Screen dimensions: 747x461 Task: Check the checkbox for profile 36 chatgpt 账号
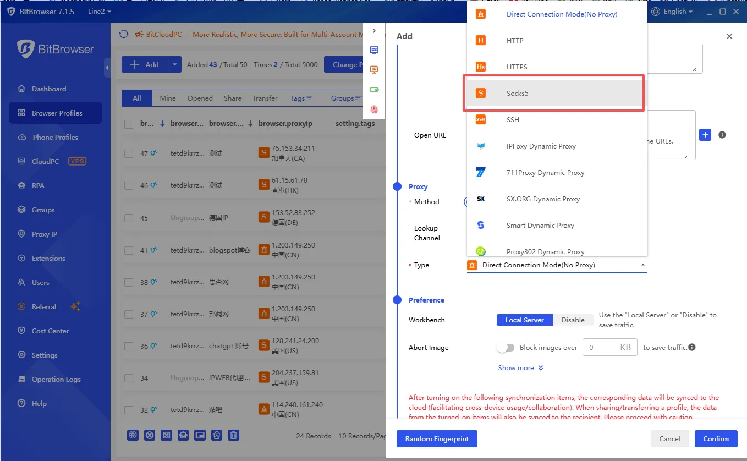(x=129, y=347)
